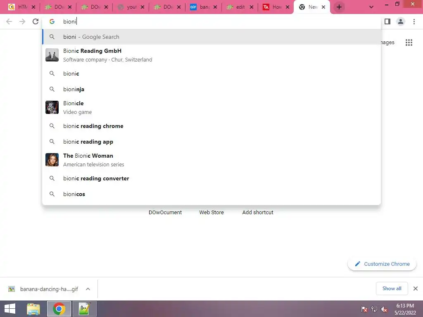Select The Bionic Woman suggestion
423x317 pixels.
(x=212, y=160)
